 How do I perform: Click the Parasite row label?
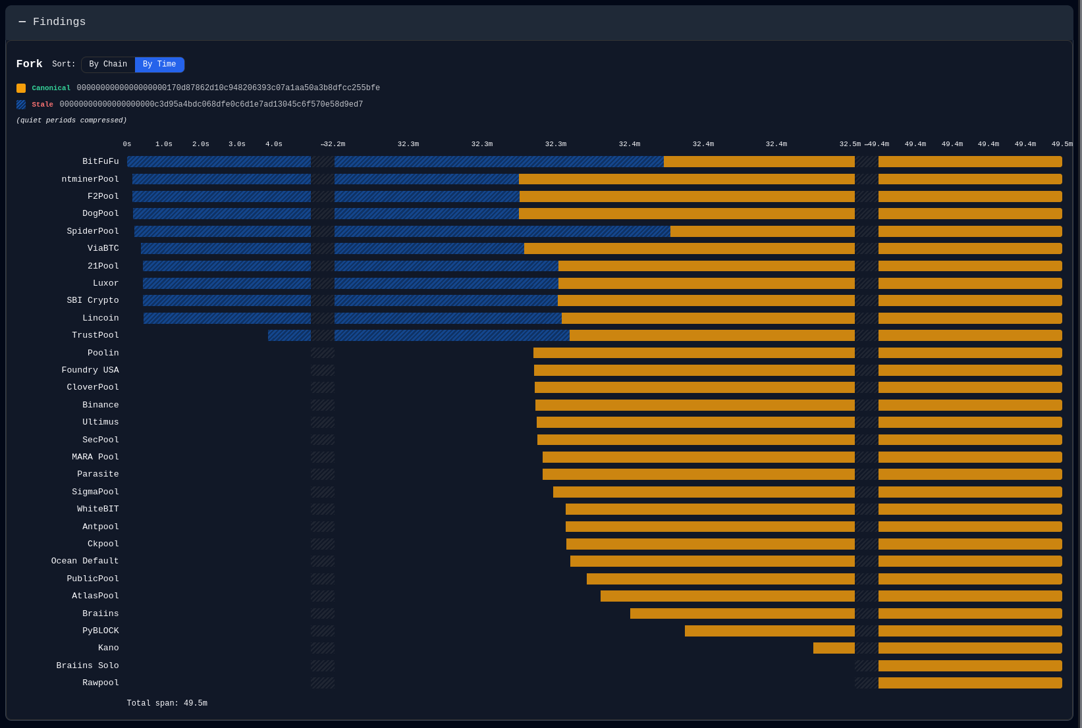tap(98, 474)
